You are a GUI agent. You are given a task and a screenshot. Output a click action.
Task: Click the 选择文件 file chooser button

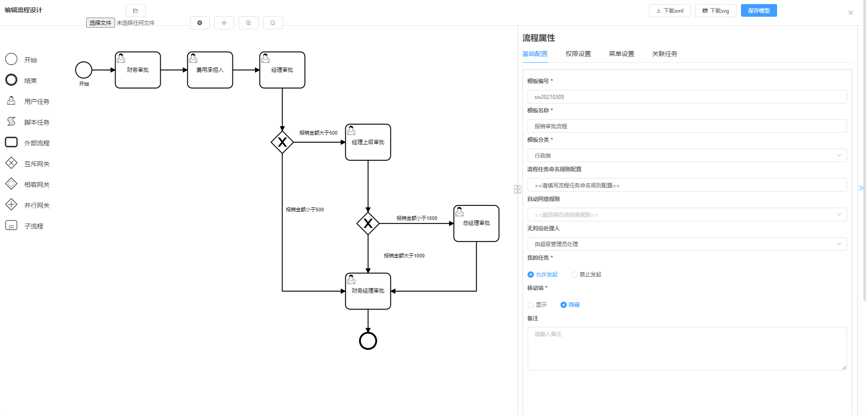coord(100,23)
